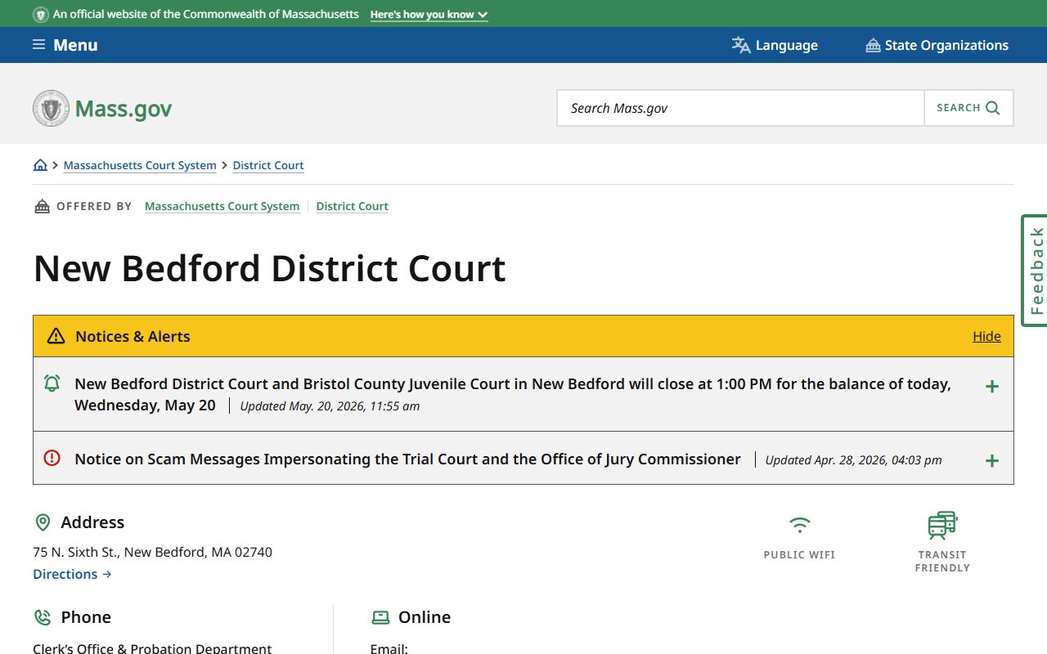Expand the scam messages notice with plus

(992, 461)
